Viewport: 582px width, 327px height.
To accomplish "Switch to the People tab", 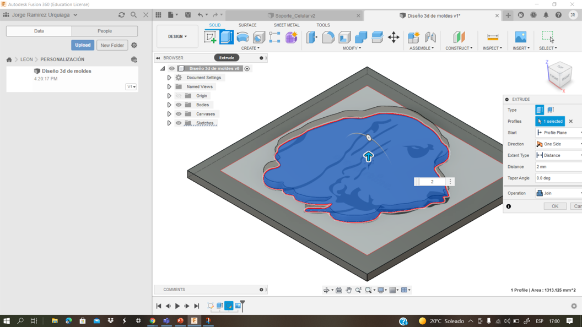I will pyautogui.click(x=105, y=31).
